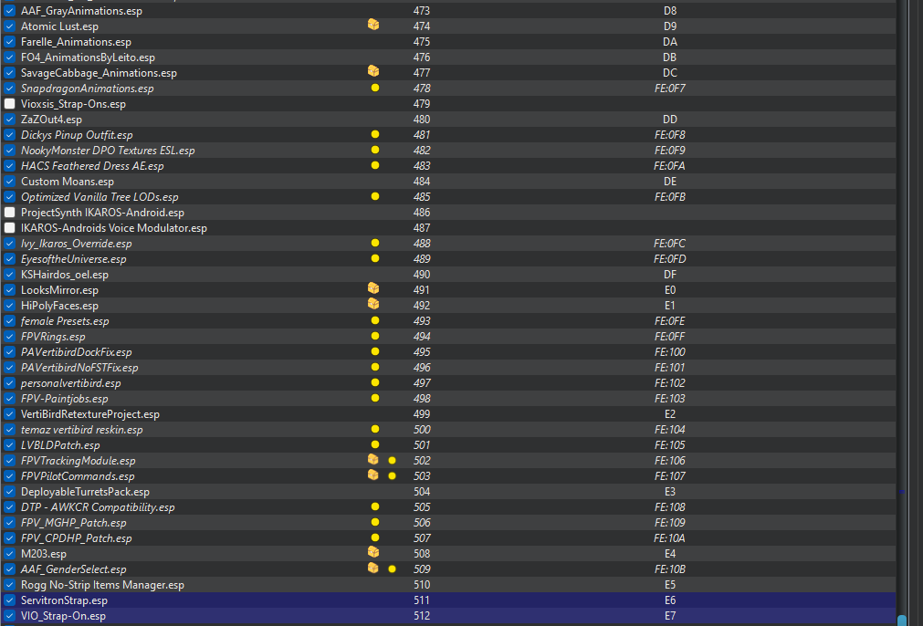Click the archive box icon for AAF_GenderSelect.esp
This screenshot has width=923, height=626.
pos(373,568)
